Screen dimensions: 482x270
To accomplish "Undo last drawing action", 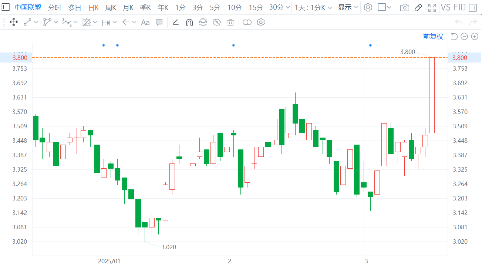I will (x=459, y=23).
